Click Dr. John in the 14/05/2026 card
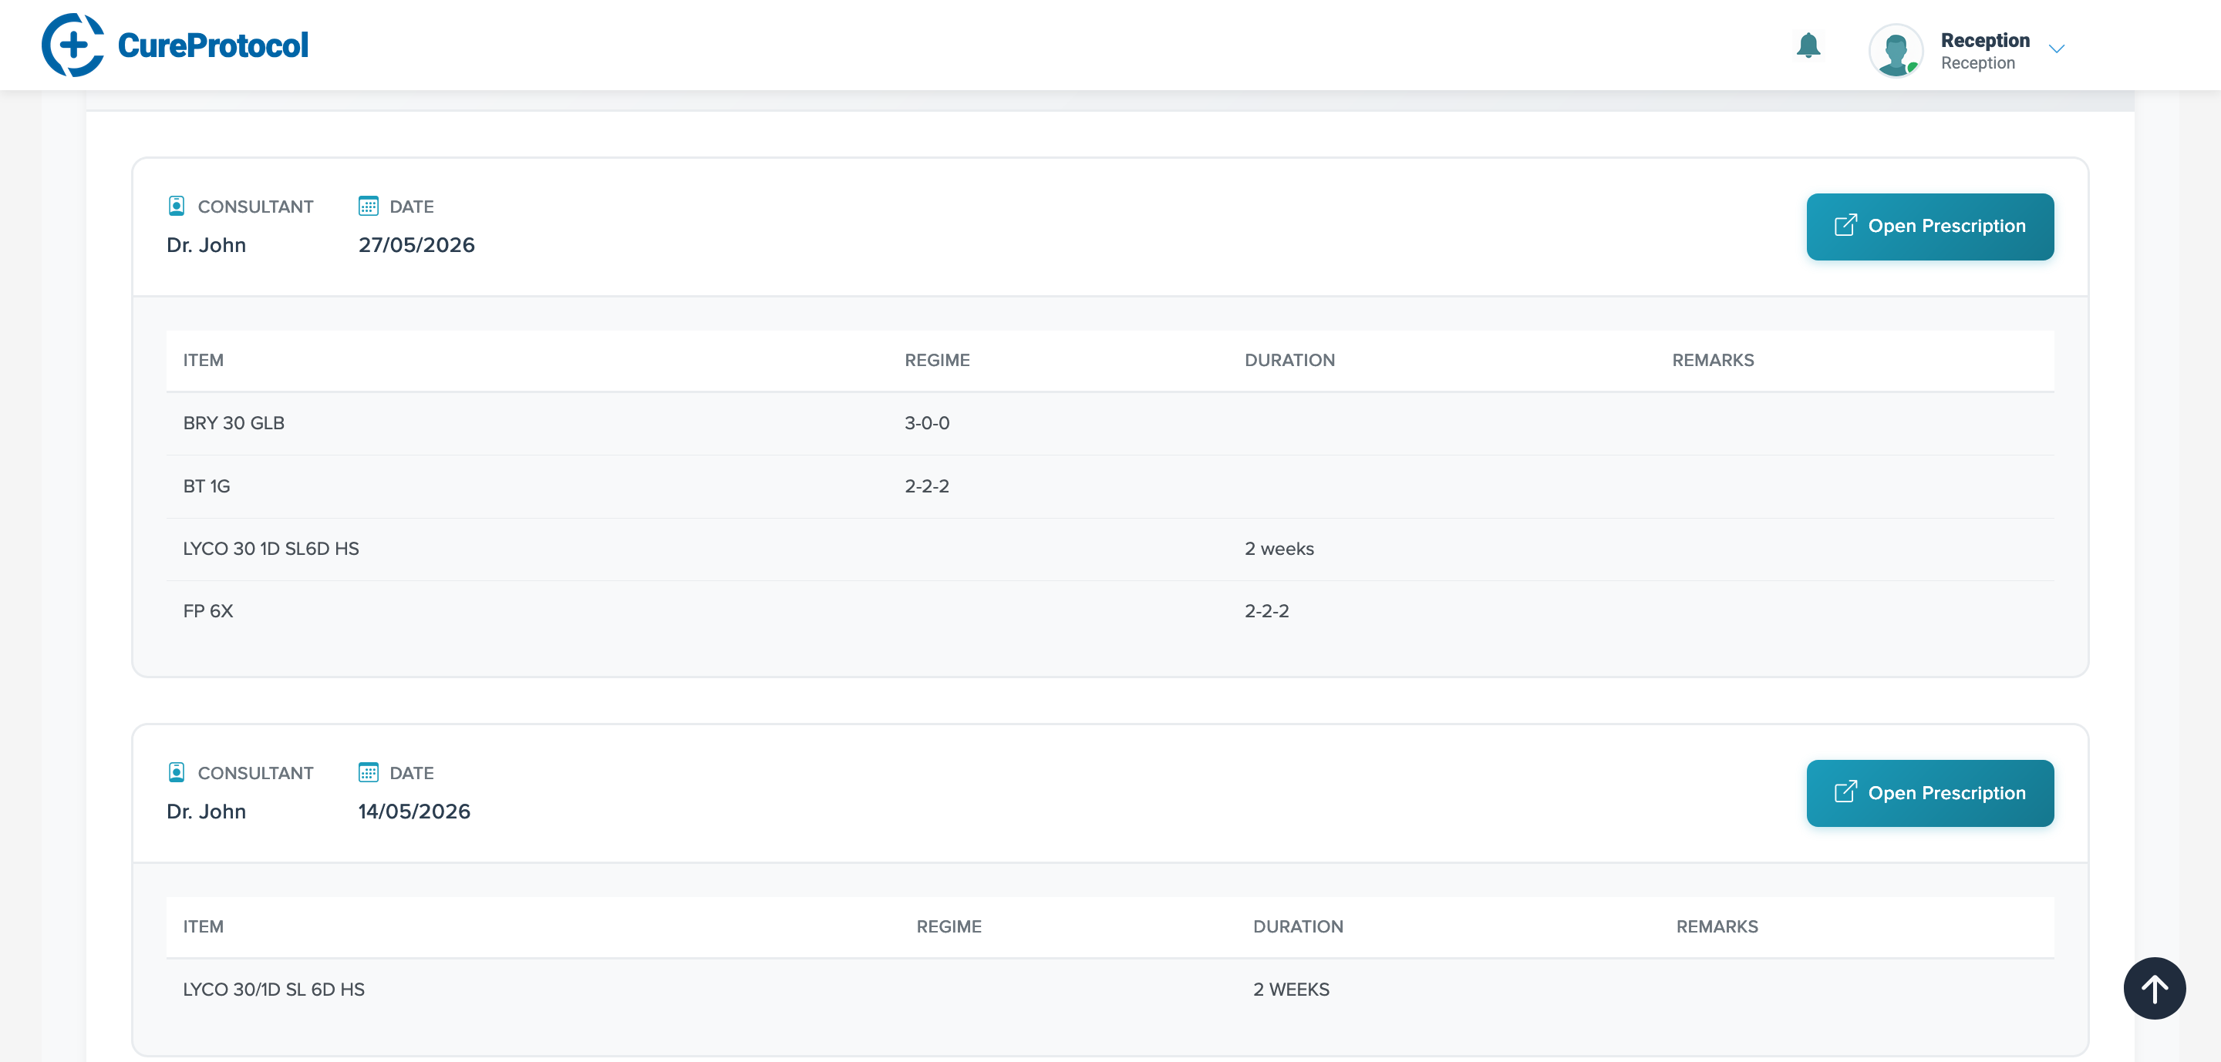Image resolution: width=2221 pixels, height=1062 pixels. tap(206, 812)
